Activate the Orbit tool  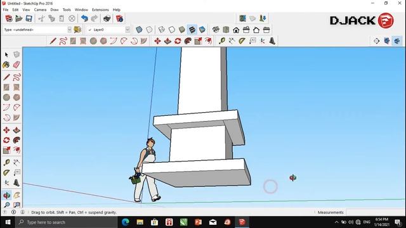(x=6, y=195)
